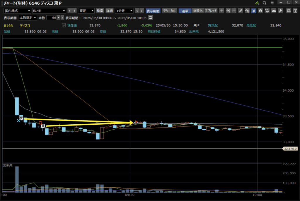
Task: Click the 本数 count field showing 66
Action: point(52,18)
